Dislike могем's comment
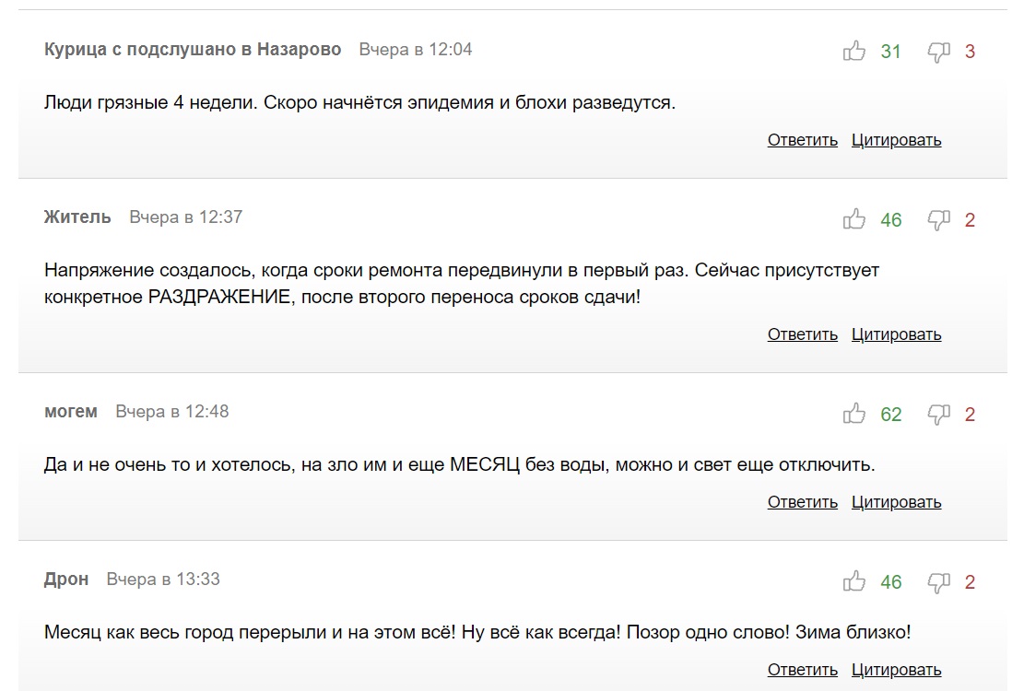The height and width of the screenshot is (691, 1012). (x=939, y=415)
